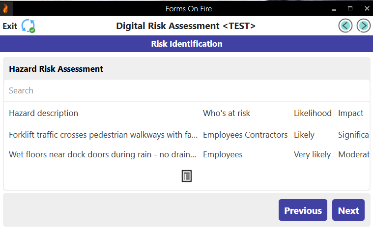The width and height of the screenshot is (373, 235).
Task: Go to previous page using left arrow icon
Action: [345, 26]
